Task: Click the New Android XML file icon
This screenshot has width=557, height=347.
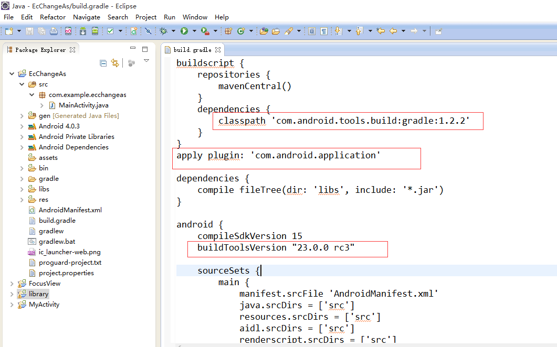Action: (x=134, y=31)
